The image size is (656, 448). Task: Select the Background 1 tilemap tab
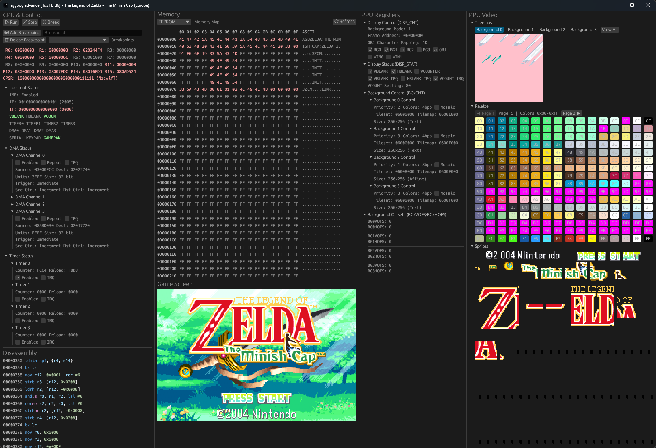(x=520, y=30)
